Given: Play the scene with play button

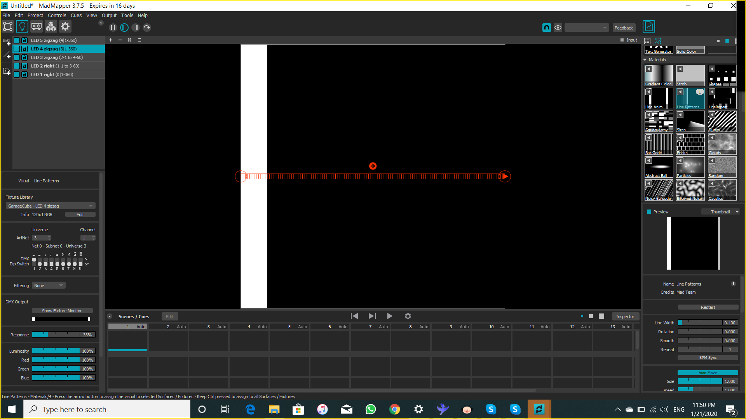Looking at the screenshot, I should click(390, 316).
